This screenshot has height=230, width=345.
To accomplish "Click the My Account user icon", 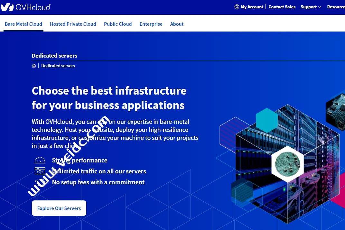I will pos(237,7).
